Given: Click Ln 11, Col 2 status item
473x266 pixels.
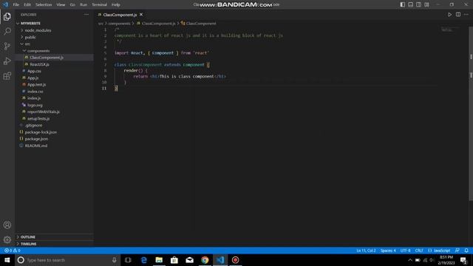Looking at the screenshot, I should click(x=366, y=250).
